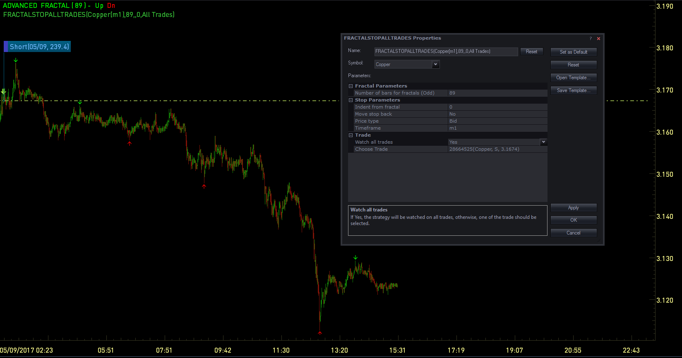The height and width of the screenshot is (358, 682).
Task: Select Number of bars for fractals value 89
Action: click(x=497, y=93)
